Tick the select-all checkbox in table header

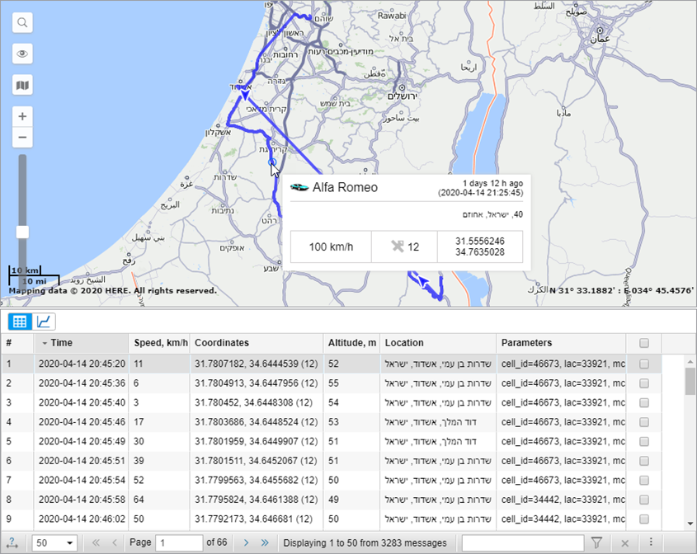(x=644, y=343)
